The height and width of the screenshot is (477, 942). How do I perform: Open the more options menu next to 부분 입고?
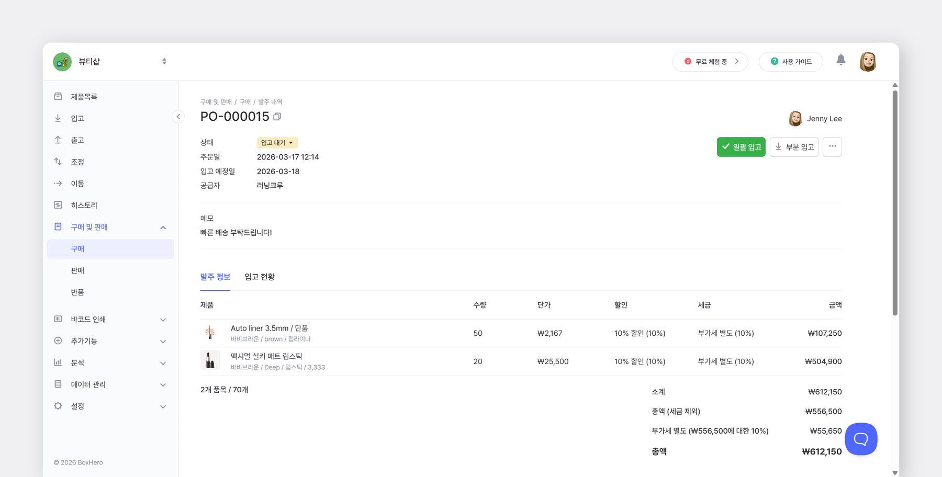pyautogui.click(x=832, y=146)
